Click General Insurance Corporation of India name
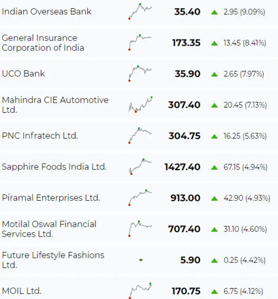Screen dimensions: 278x299 43,43
